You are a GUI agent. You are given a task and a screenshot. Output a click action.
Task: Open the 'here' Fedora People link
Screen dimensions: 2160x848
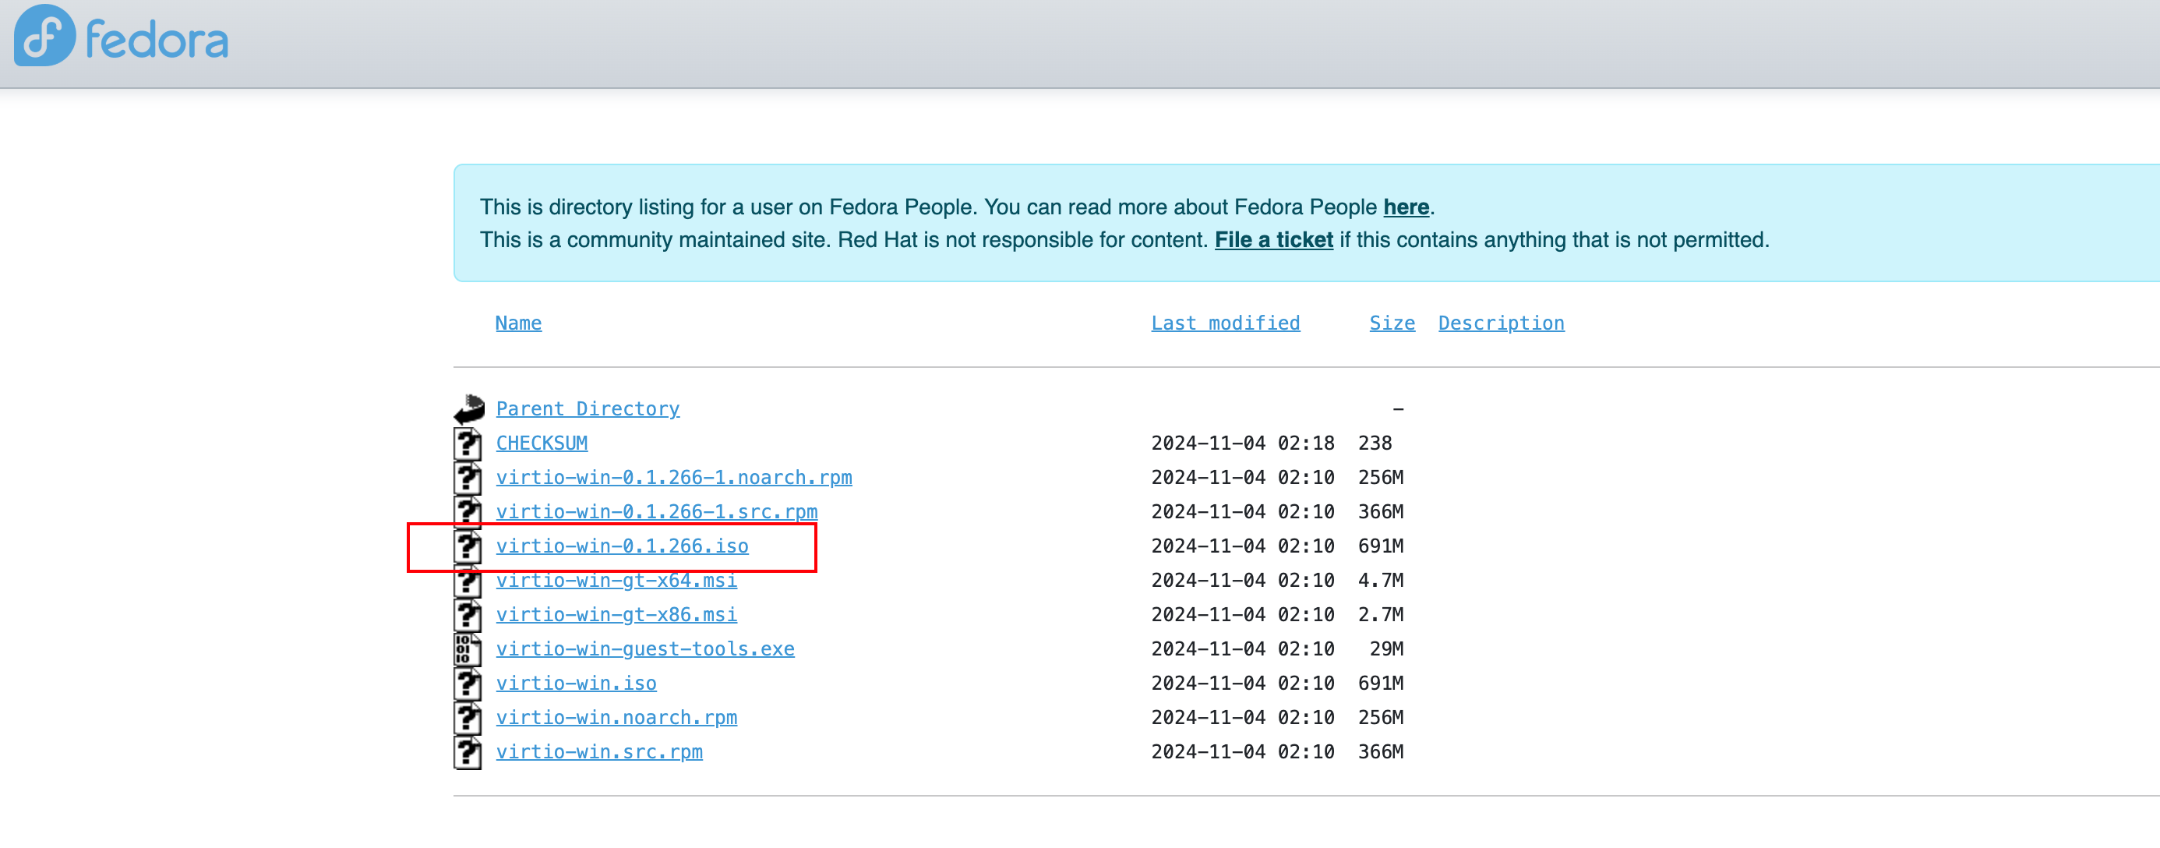coord(1406,207)
